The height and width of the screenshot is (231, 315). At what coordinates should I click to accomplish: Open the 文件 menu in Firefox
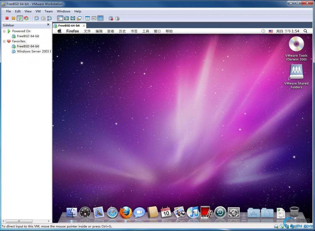tap(87, 31)
